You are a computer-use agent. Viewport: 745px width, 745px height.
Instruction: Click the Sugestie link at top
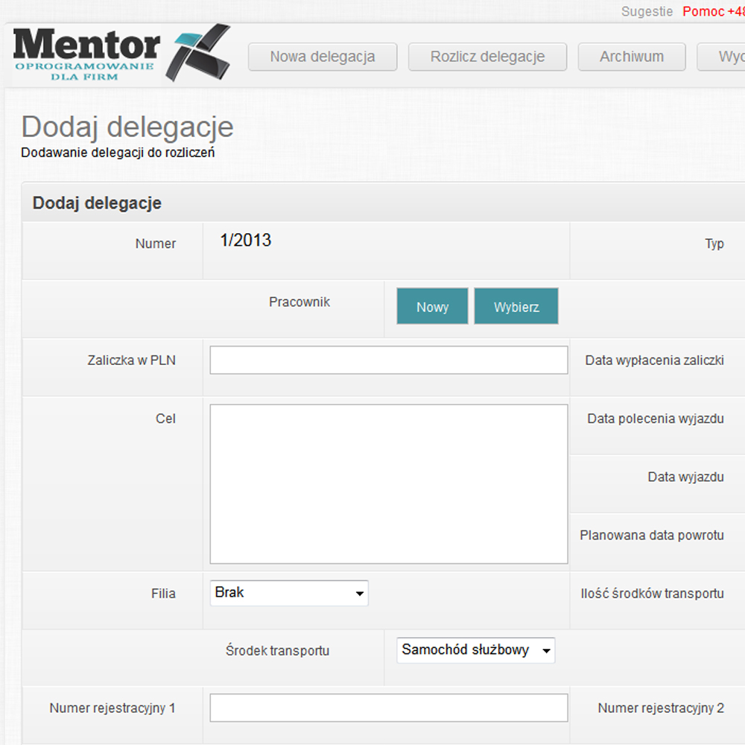[x=647, y=12]
